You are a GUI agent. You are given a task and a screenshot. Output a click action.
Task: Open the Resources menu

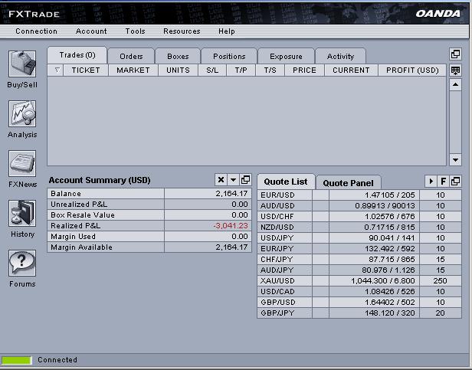point(182,31)
